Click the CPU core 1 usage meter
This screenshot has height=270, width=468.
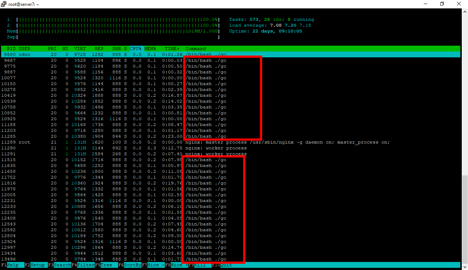(x=110, y=19)
